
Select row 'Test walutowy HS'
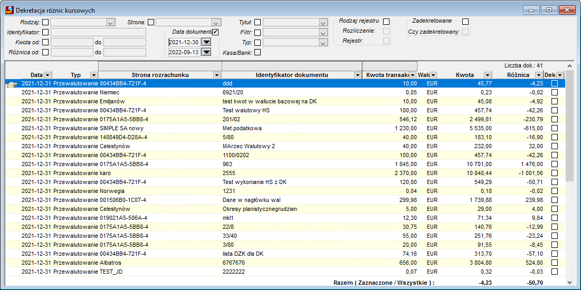coord(285,110)
